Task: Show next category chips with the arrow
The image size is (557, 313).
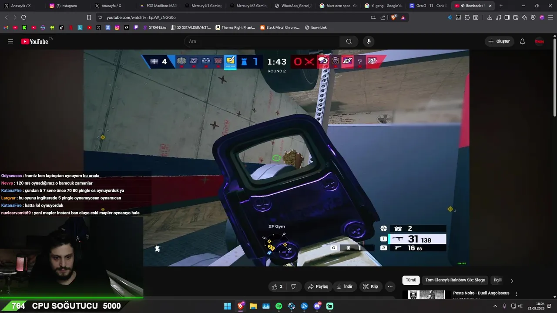Action: (x=512, y=280)
